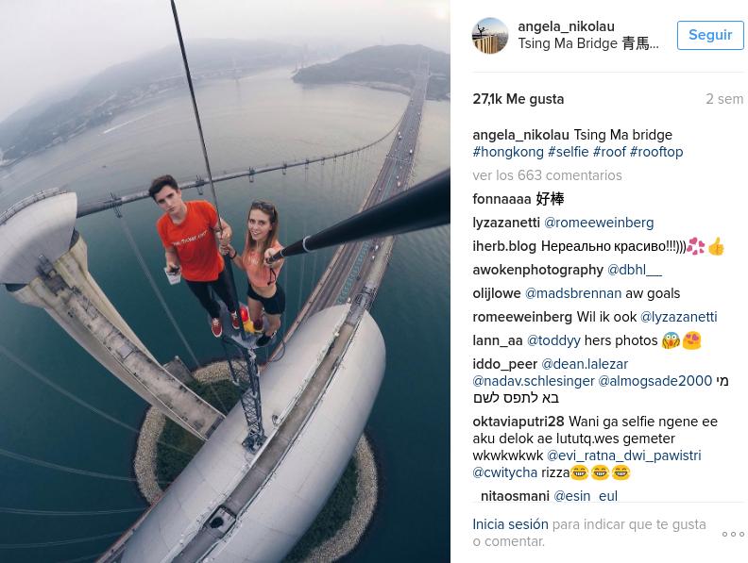748x563 pixels.
Task: Open the @madsbrennan mention link
Action: 573,293
